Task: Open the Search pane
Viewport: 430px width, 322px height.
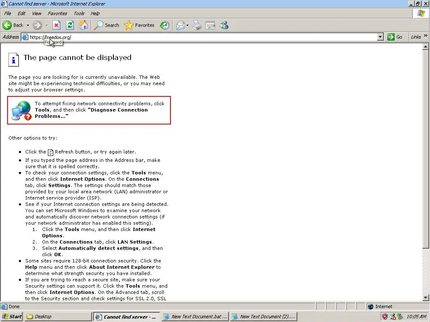Action: point(106,25)
